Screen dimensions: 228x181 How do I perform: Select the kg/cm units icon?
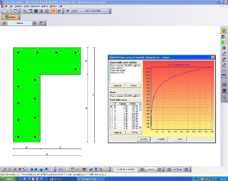click(x=25, y=11)
